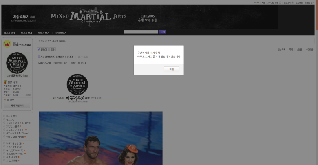
Task: Click the 확인 button in the dialog
Action: pyautogui.click(x=171, y=69)
